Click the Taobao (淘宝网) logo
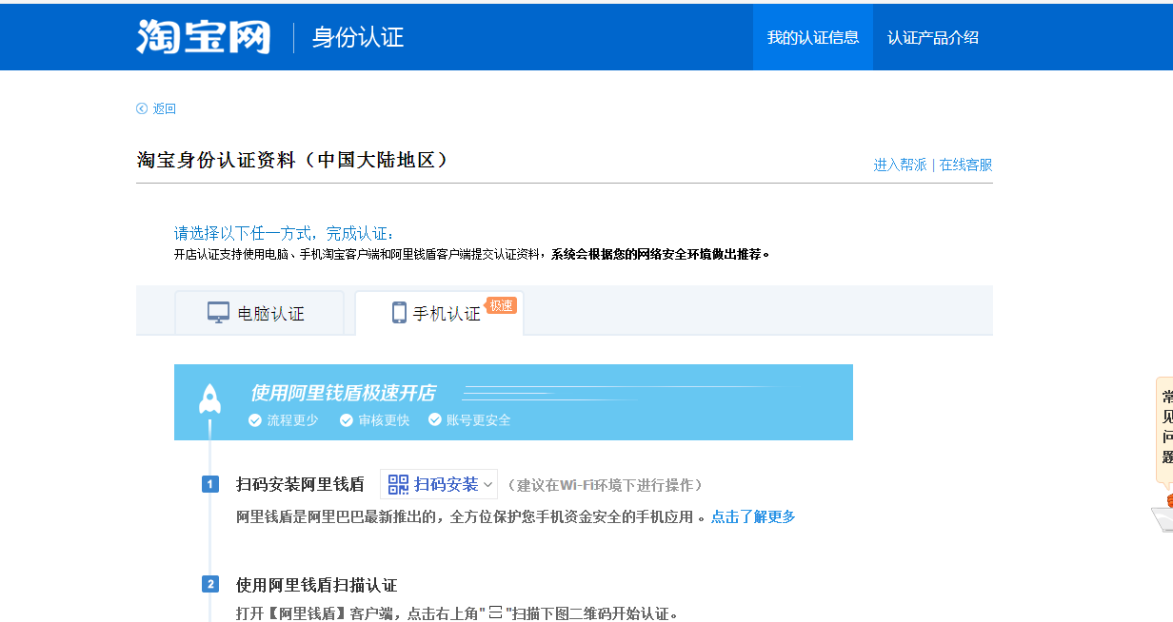1173x622 pixels. (203, 37)
